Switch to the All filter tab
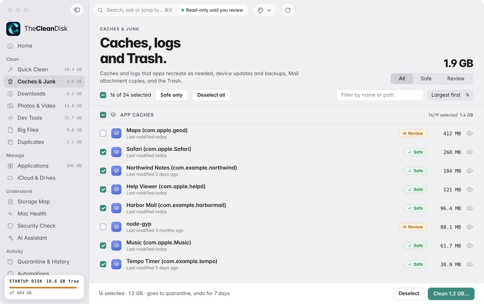 pos(402,79)
